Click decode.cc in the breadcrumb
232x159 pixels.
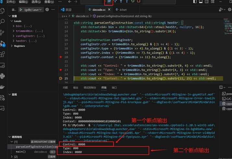point(82,16)
